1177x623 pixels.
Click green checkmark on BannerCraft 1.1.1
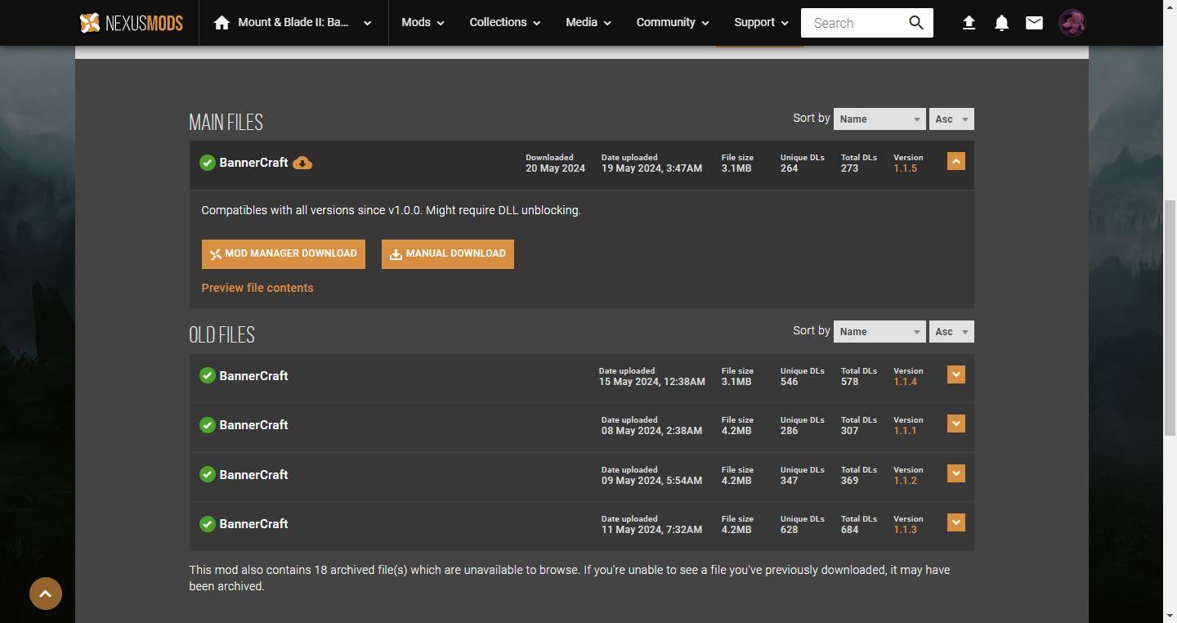click(208, 425)
